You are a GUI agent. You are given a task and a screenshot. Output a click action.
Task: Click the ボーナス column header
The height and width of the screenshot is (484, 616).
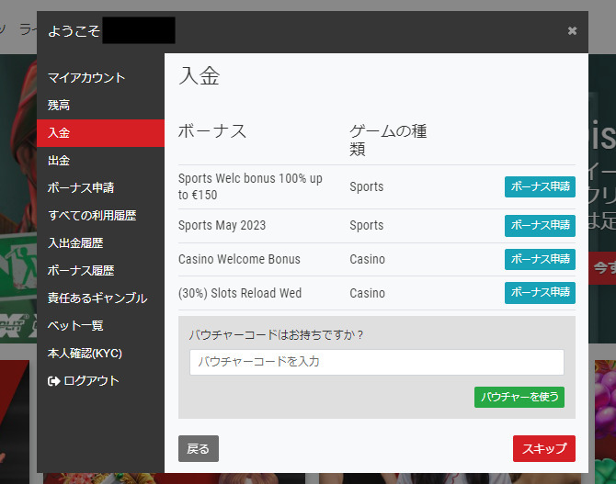(212, 131)
